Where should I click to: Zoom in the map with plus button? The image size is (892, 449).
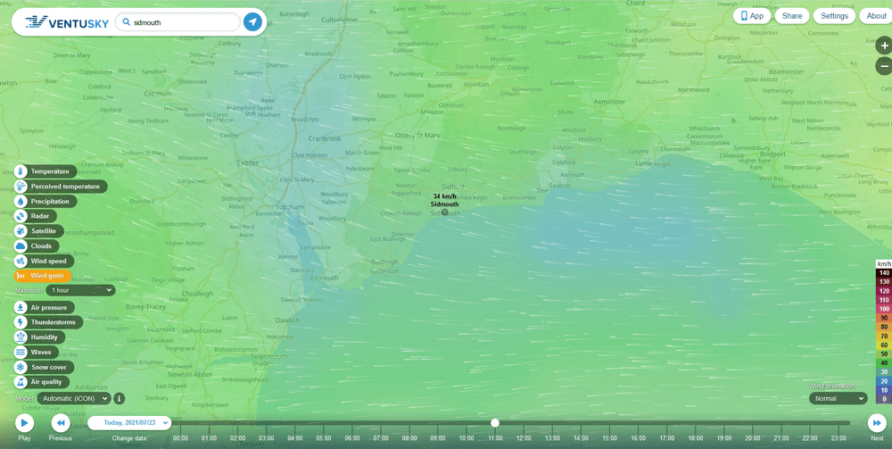click(883, 45)
